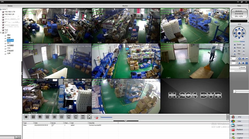Select the 36-channel layout button
249x139 pixels.
76,117
